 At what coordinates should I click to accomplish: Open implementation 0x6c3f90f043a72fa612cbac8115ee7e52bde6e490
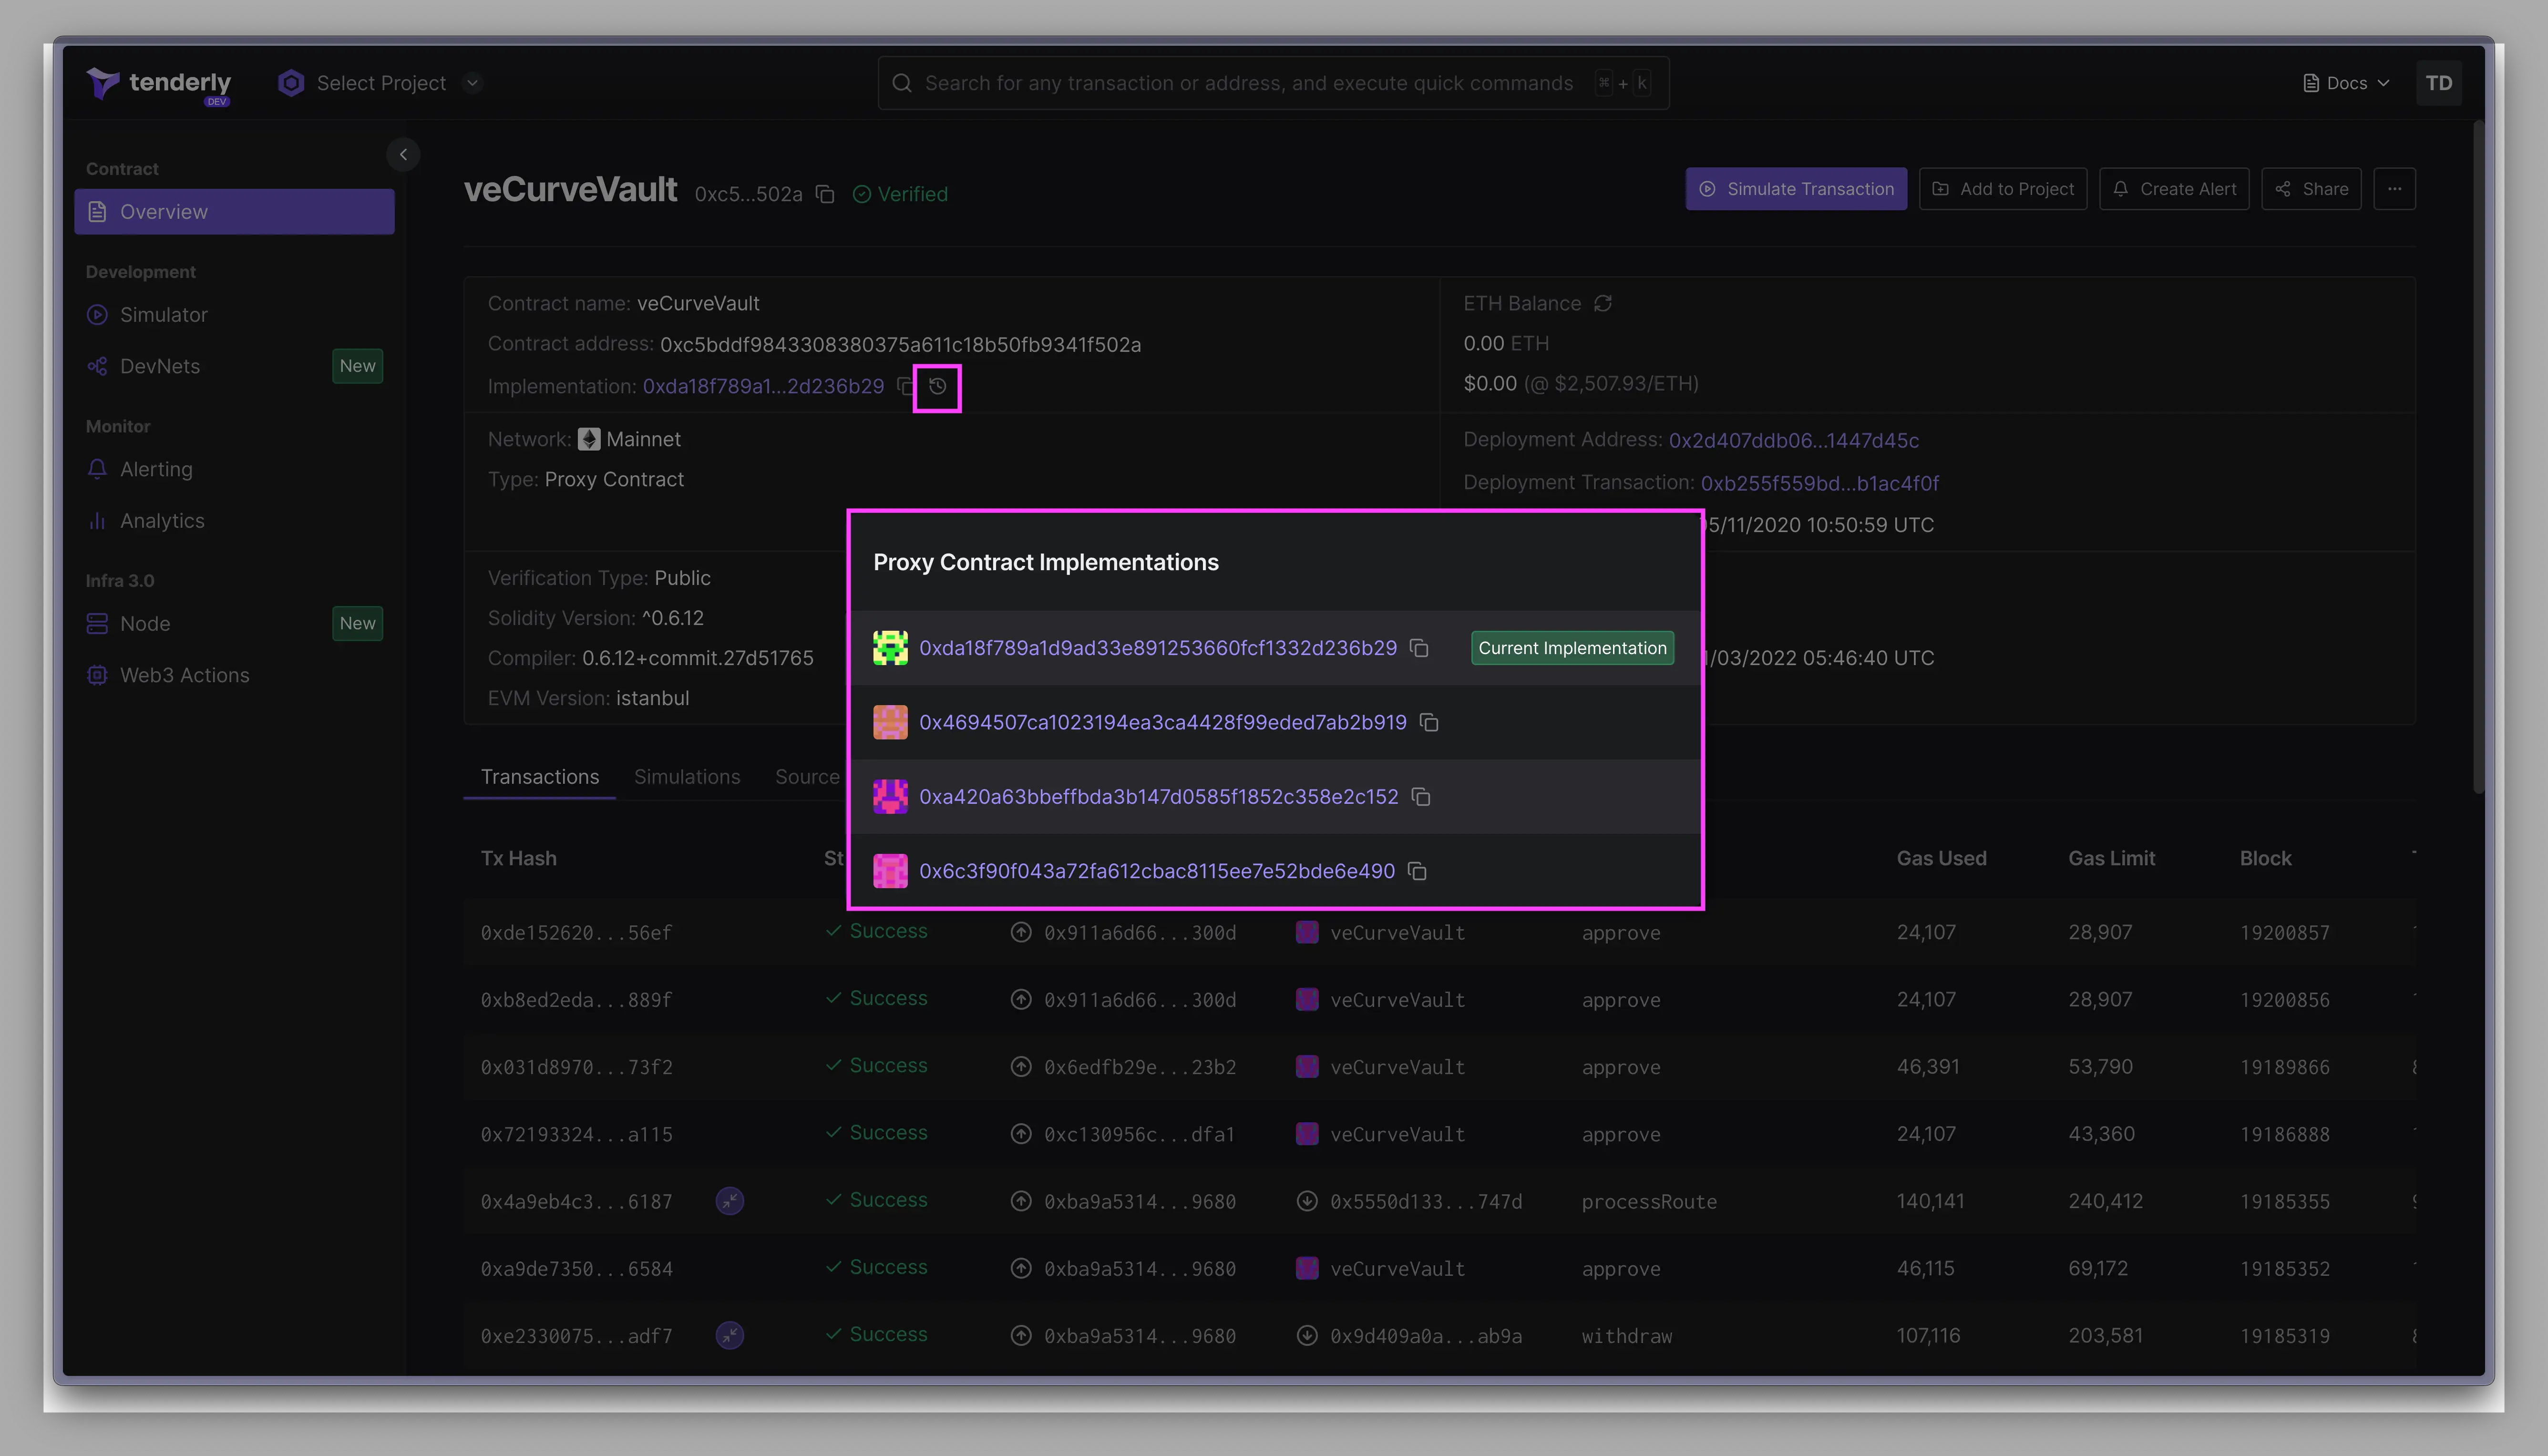point(1156,871)
